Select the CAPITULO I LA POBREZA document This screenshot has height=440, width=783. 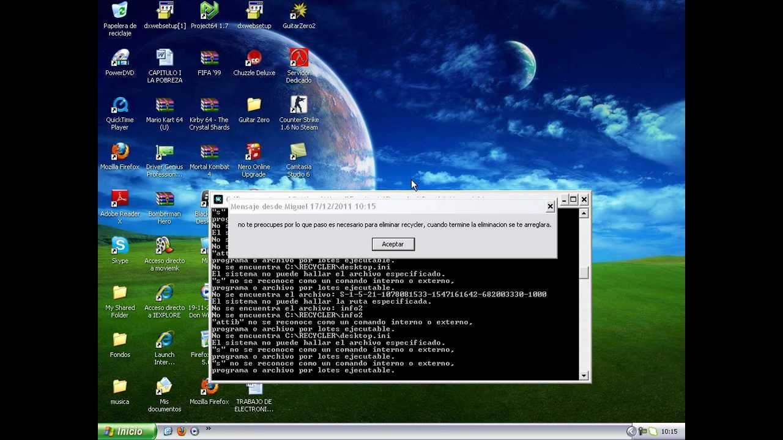click(x=165, y=67)
